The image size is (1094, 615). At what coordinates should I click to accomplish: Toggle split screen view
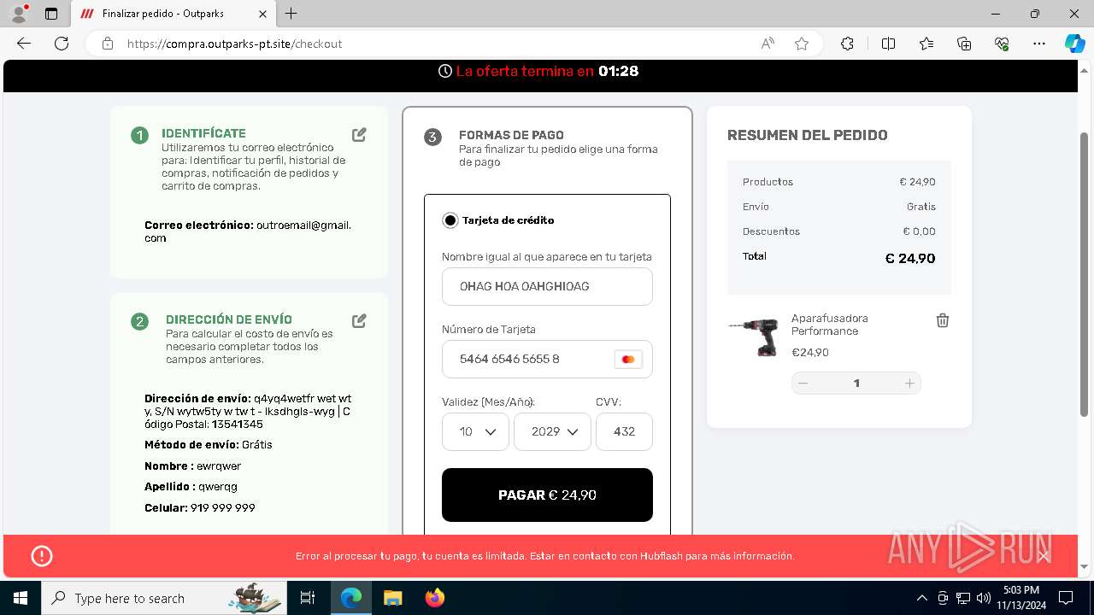click(888, 44)
